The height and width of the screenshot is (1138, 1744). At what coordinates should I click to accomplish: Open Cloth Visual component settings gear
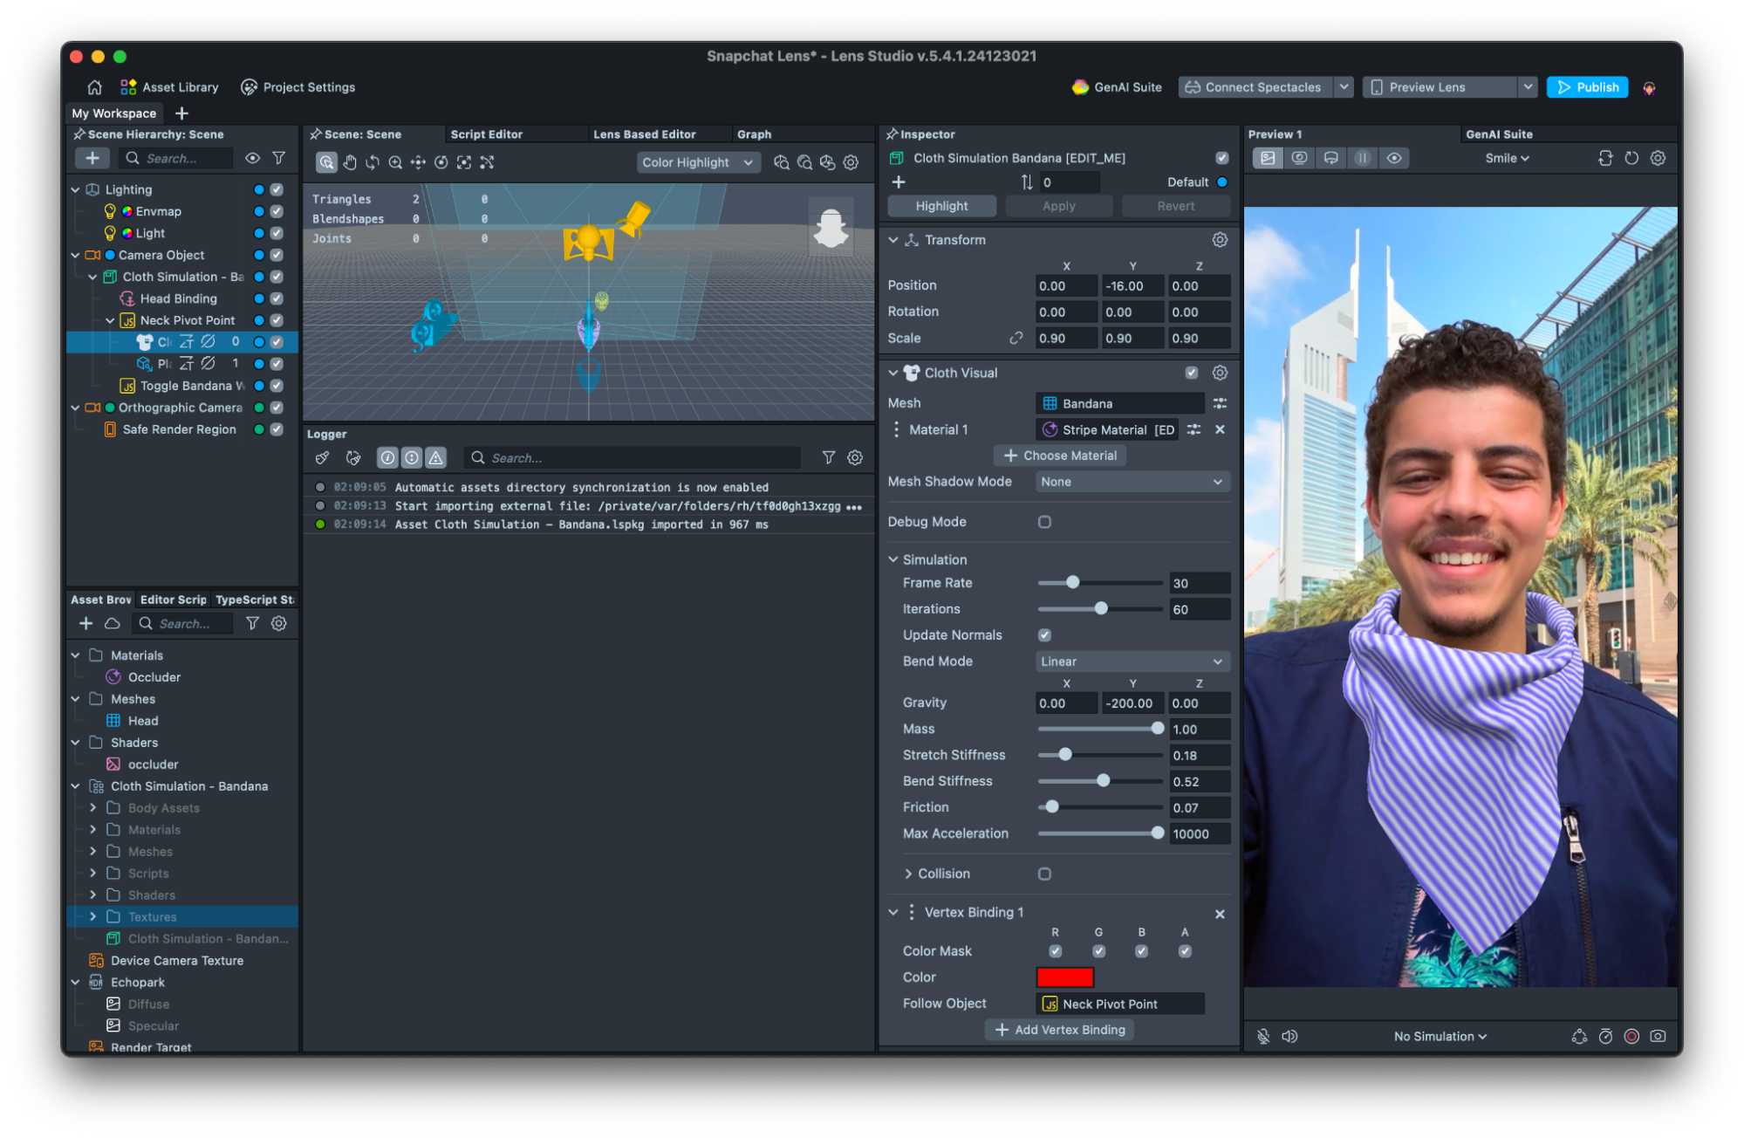(1220, 373)
